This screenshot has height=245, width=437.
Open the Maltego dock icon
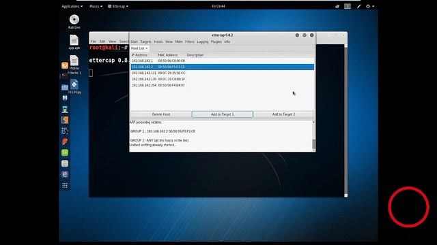(x=65, y=131)
